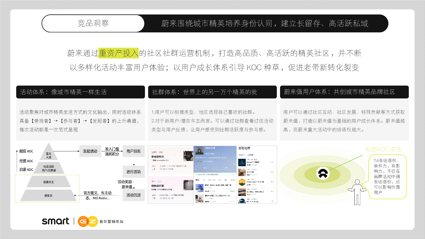This screenshot has width=425, height=239.
Task: Click the 准入门槛 消耗积分 label
Action: tap(112, 151)
